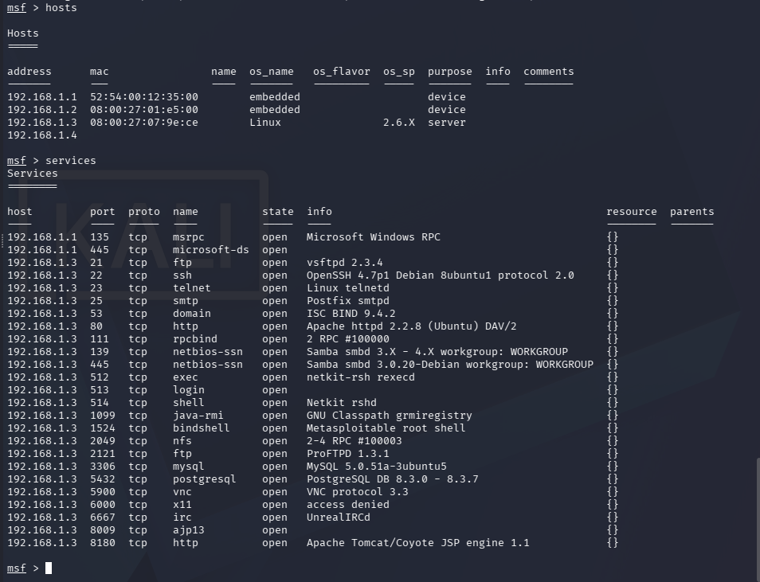Click the 'resource' column header

[x=632, y=212]
